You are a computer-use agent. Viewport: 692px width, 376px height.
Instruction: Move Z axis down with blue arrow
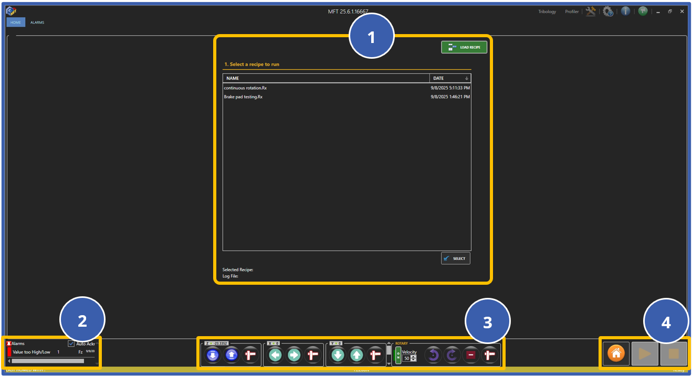coord(213,355)
